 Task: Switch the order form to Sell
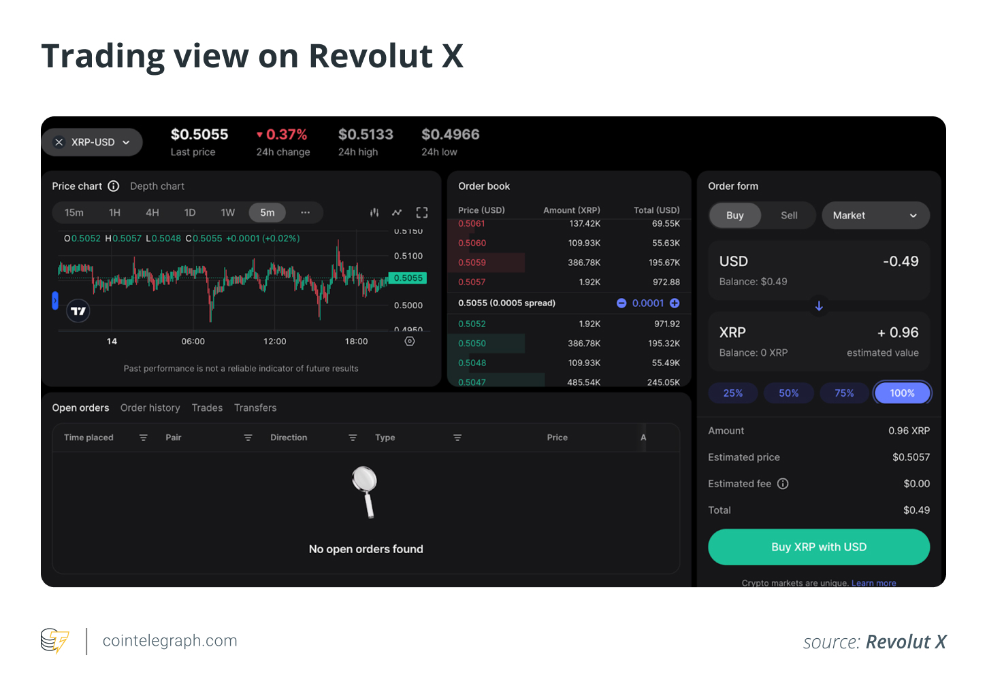789,215
